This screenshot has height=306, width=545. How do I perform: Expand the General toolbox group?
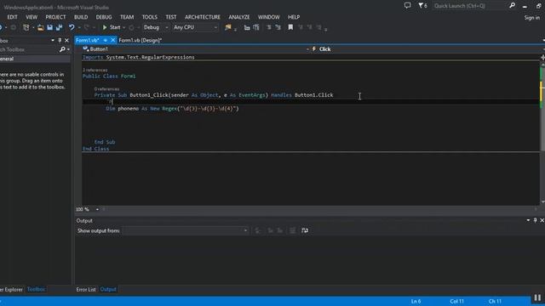point(35,59)
